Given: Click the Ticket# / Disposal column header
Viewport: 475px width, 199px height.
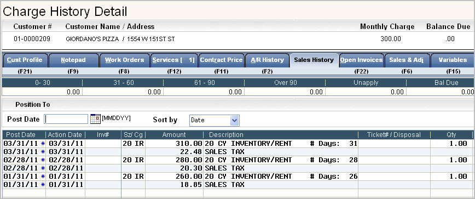Looking at the screenshot, I should pos(394,134).
